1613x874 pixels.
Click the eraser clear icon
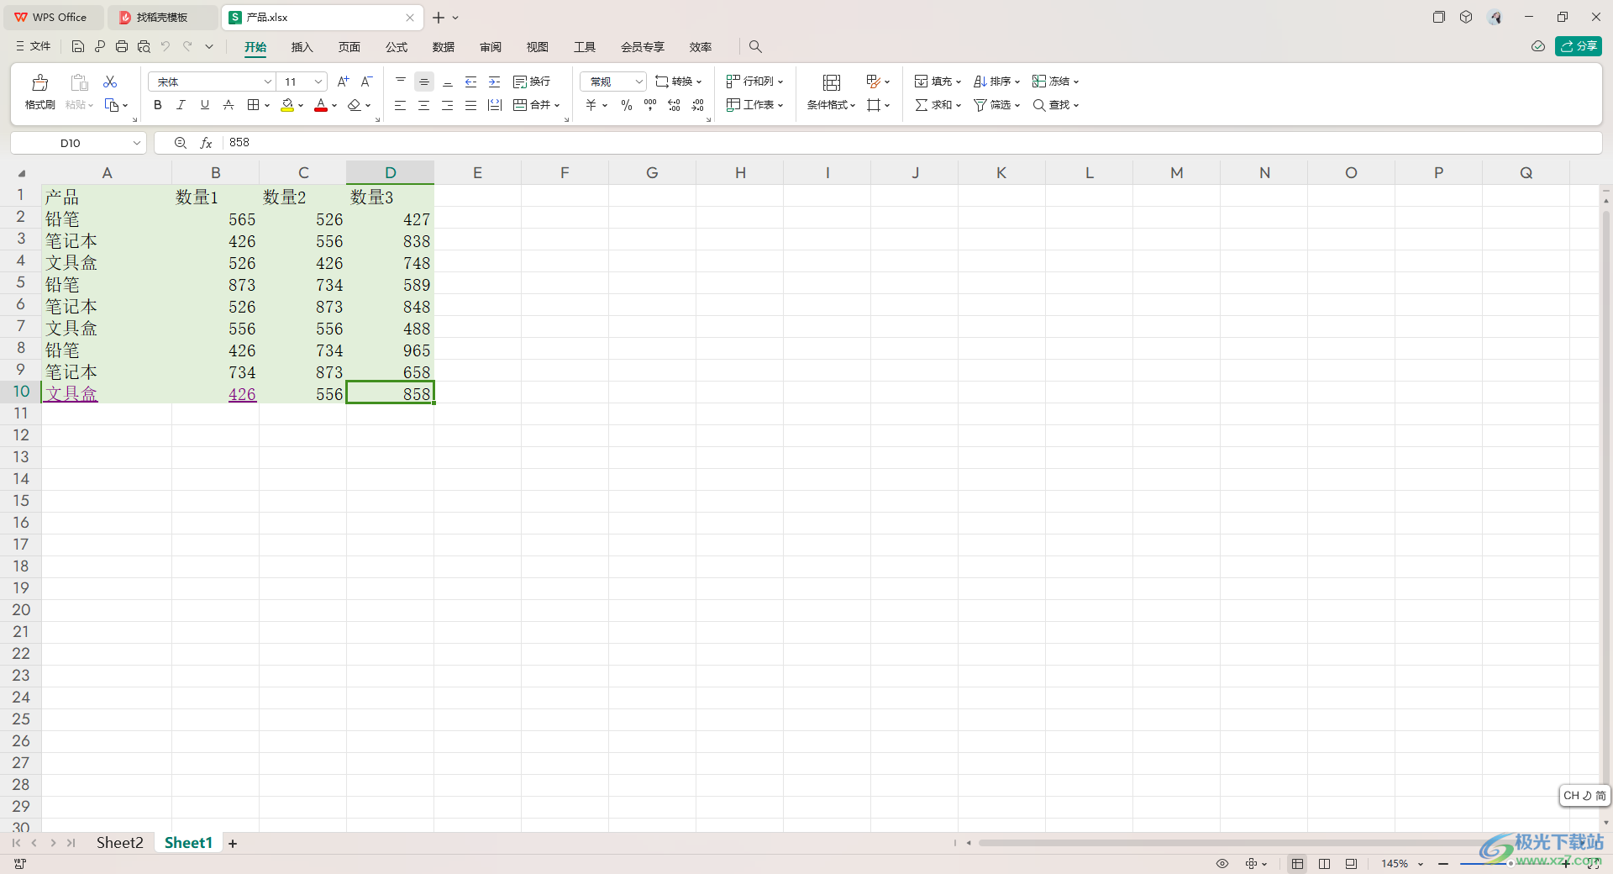355,105
